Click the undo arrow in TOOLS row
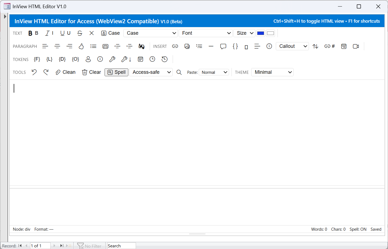This screenshot has height=249, width=388. 34,72
